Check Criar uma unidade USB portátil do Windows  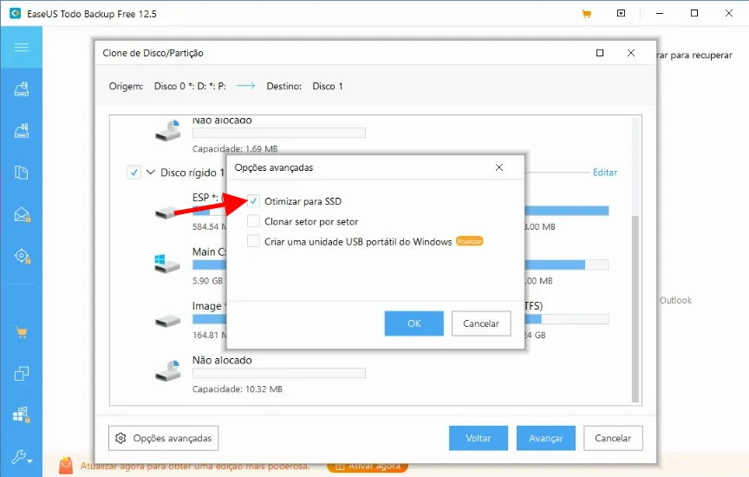253,241
